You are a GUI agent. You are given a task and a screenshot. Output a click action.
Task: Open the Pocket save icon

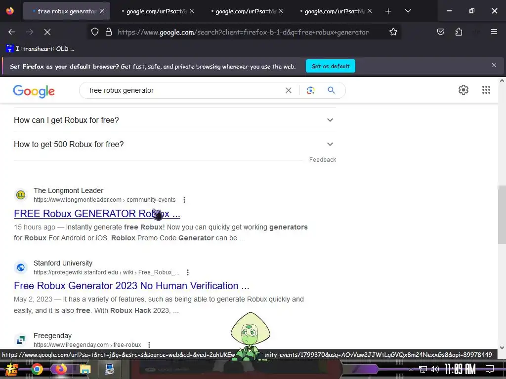coord(440,32)
